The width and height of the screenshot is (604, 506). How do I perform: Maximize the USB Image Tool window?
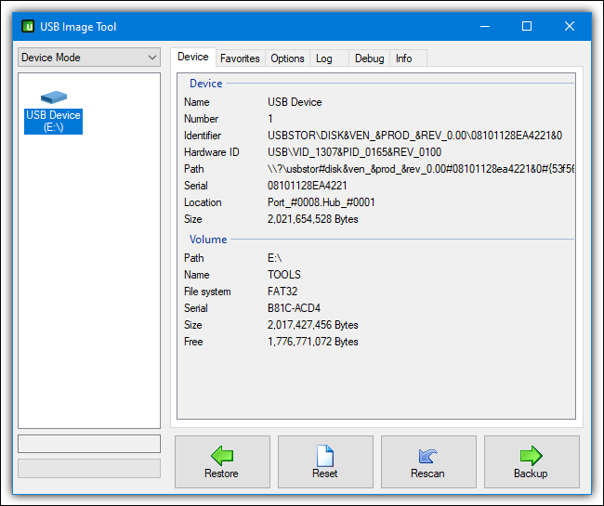tap(527, 27)
